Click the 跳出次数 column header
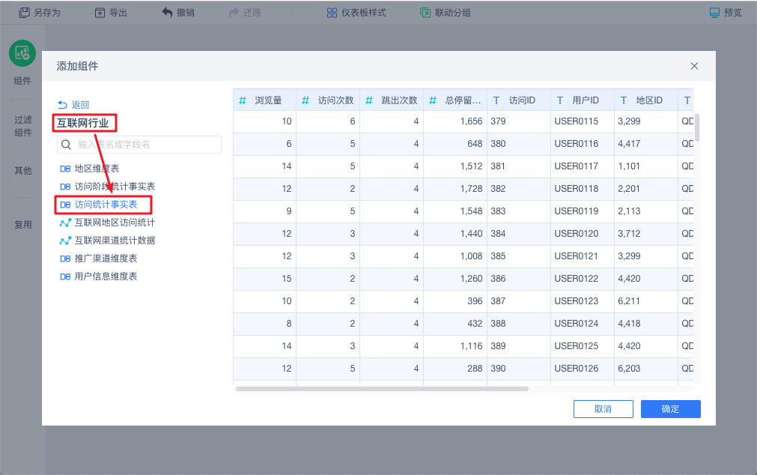 click(x=392, y=100)
